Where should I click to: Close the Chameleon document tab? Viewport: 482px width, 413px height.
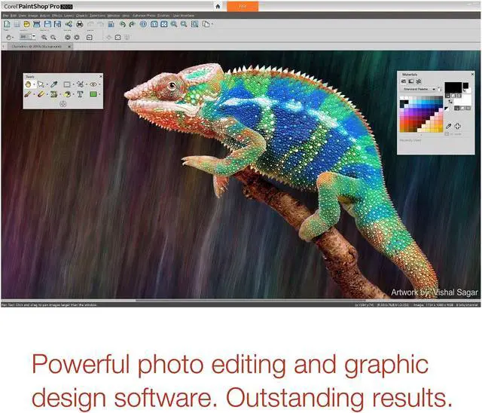tap(69, 47)
